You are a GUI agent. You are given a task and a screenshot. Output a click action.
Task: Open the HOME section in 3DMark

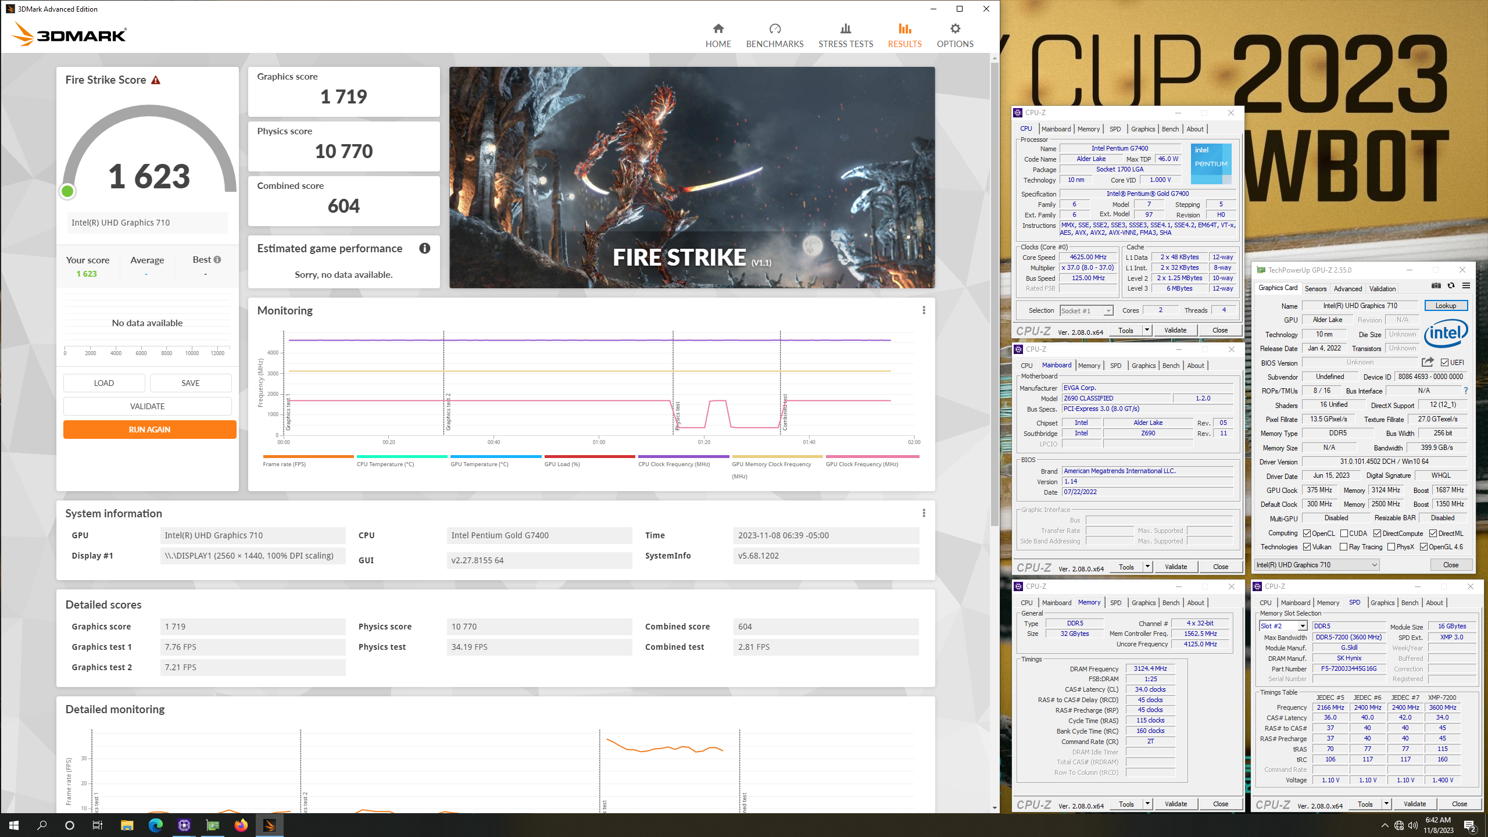point(718,35)
